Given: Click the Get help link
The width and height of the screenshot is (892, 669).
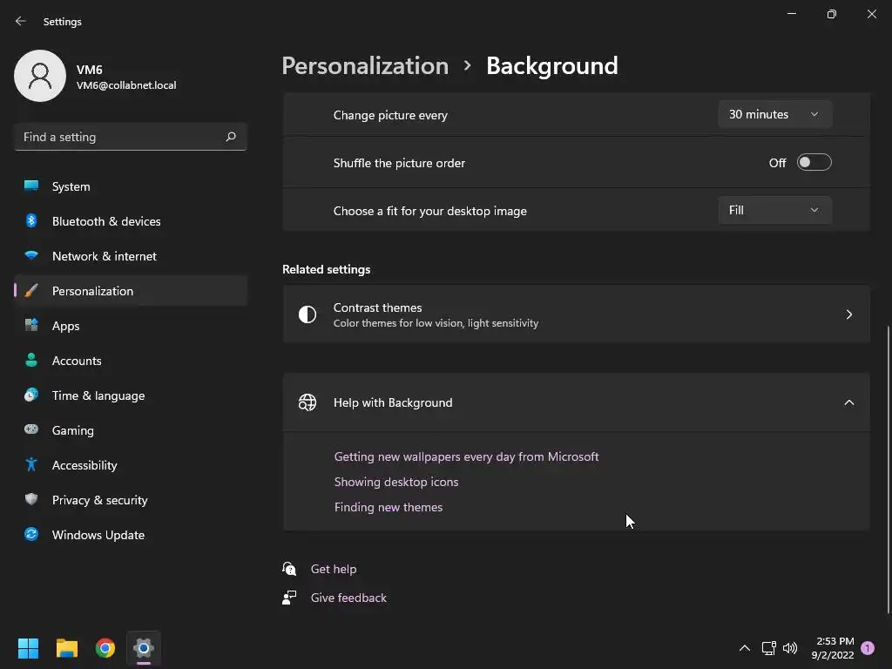Looking at the screenshot, I should pyautogui.click(x=334, y=569).
